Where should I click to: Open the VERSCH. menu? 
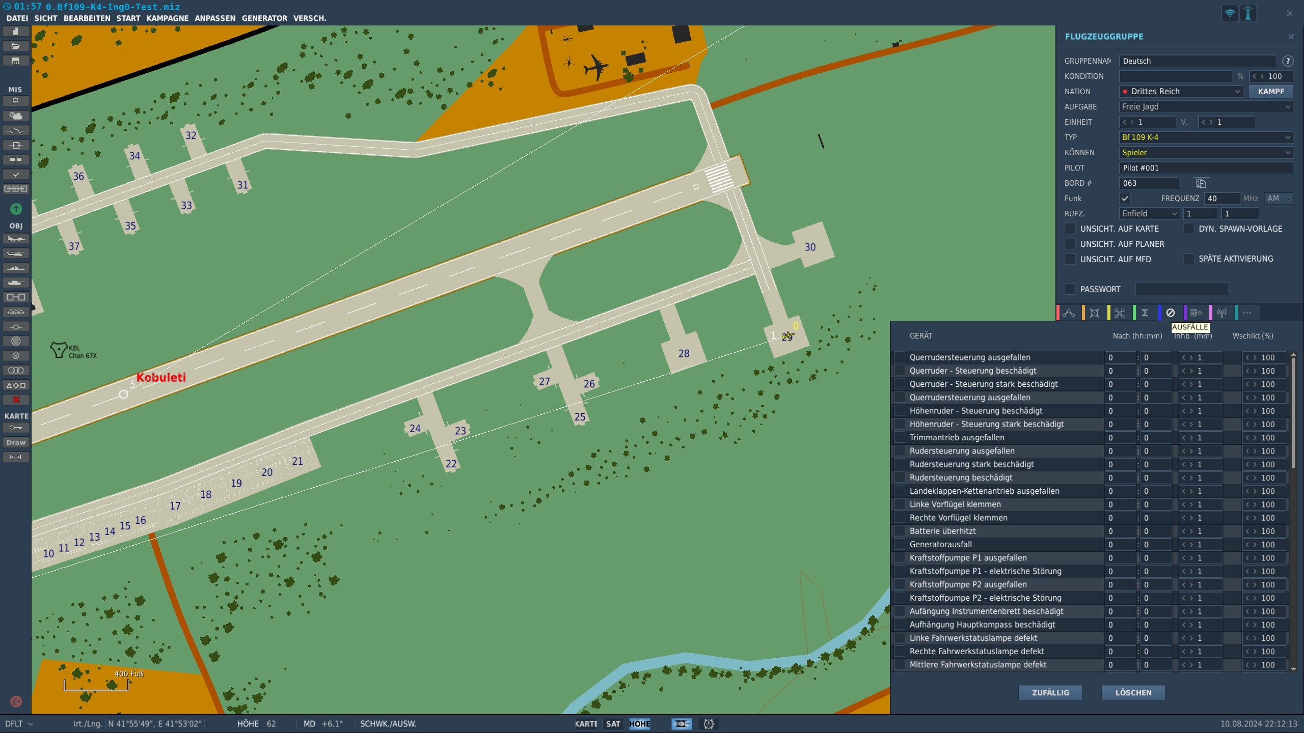[x=310, y=18]
